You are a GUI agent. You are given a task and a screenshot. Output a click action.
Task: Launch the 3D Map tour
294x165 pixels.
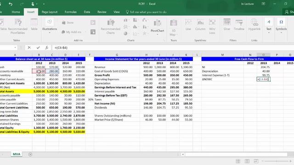(x=174, y=27)
